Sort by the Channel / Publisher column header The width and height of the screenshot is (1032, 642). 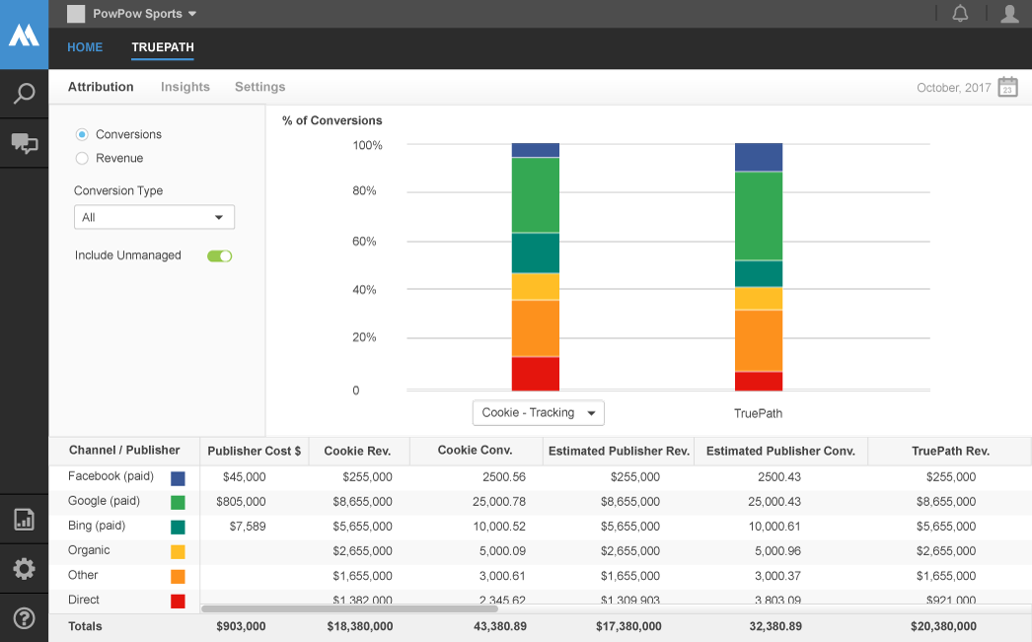[124, 451]
